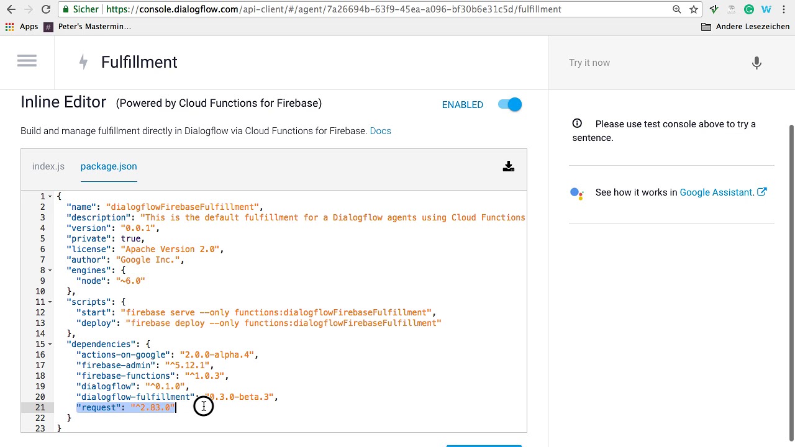This screenshot has width=795, height=447.
Task: Click the ENABLED label
Action: point(462,105)
